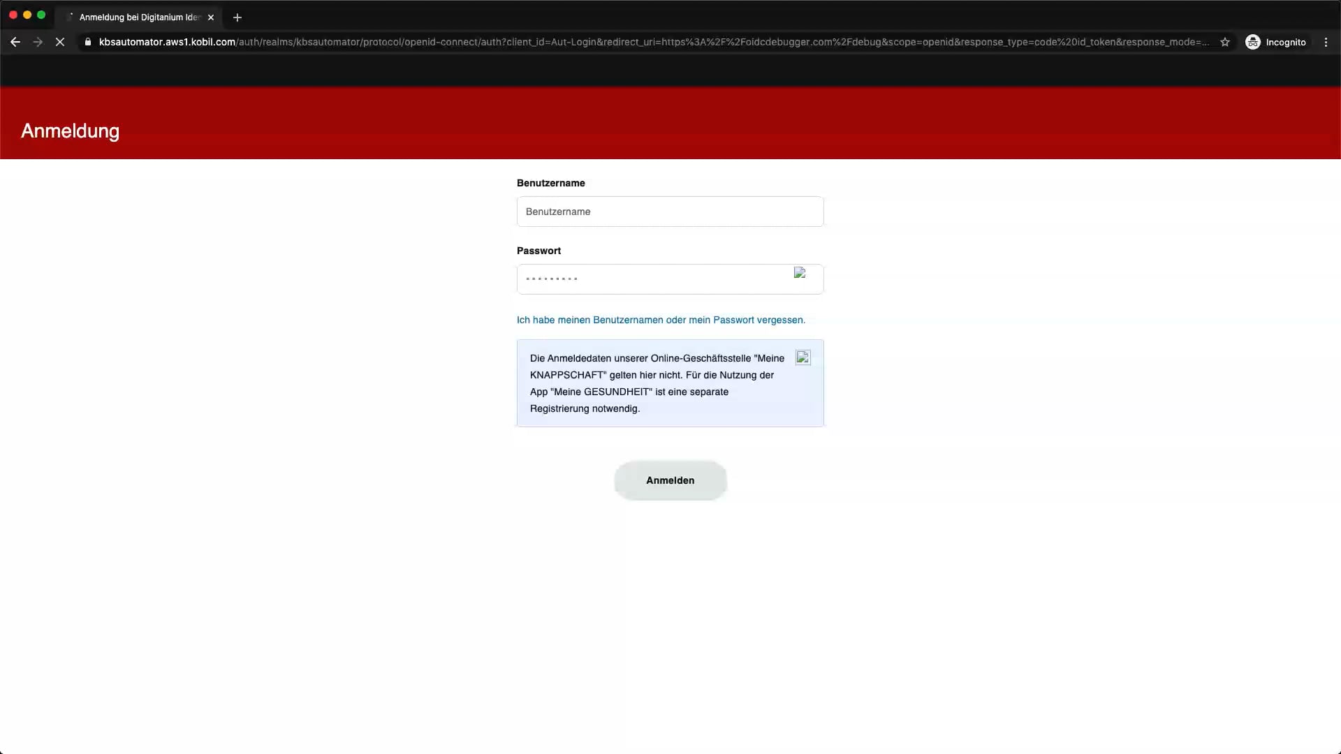Close the Anmeldung browser tab
1341x754 pixels.
211,17
